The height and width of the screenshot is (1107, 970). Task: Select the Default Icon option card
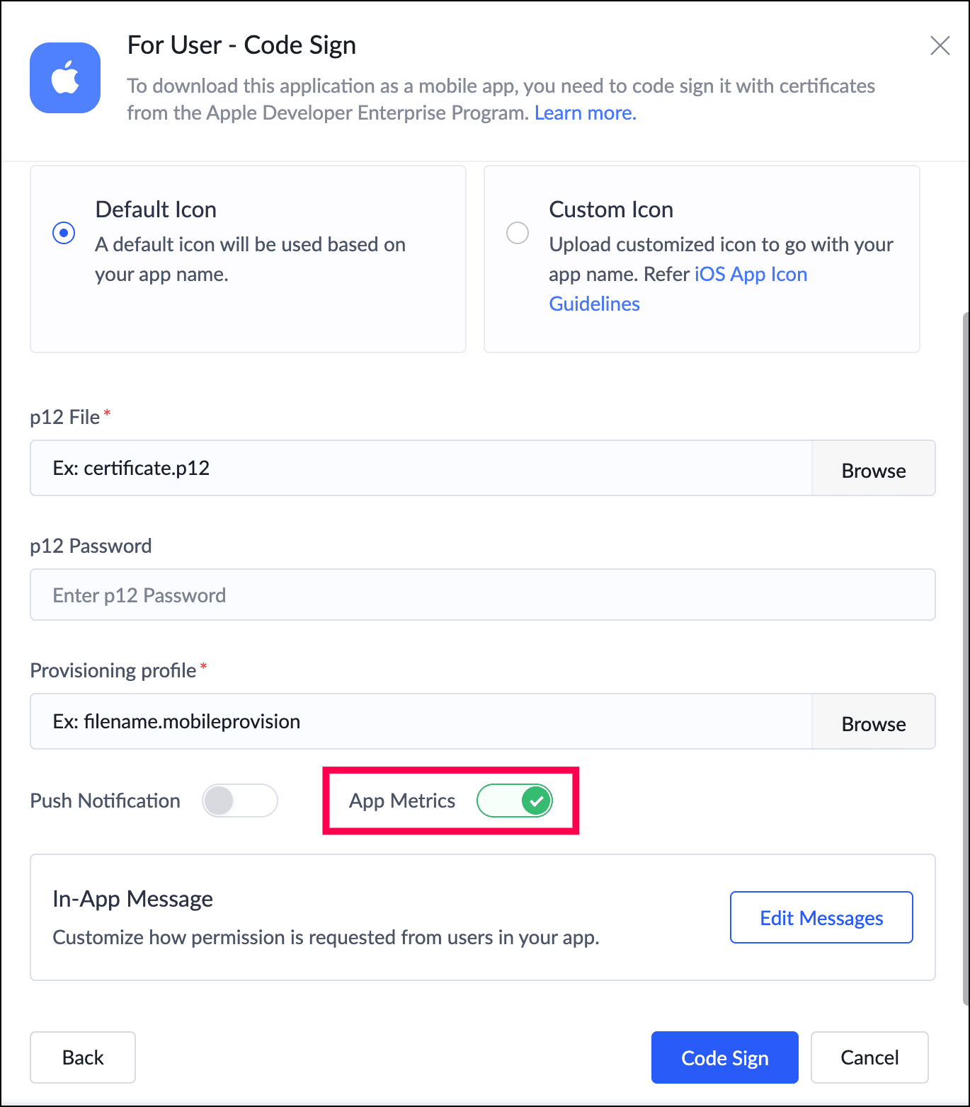click(248, 319)
